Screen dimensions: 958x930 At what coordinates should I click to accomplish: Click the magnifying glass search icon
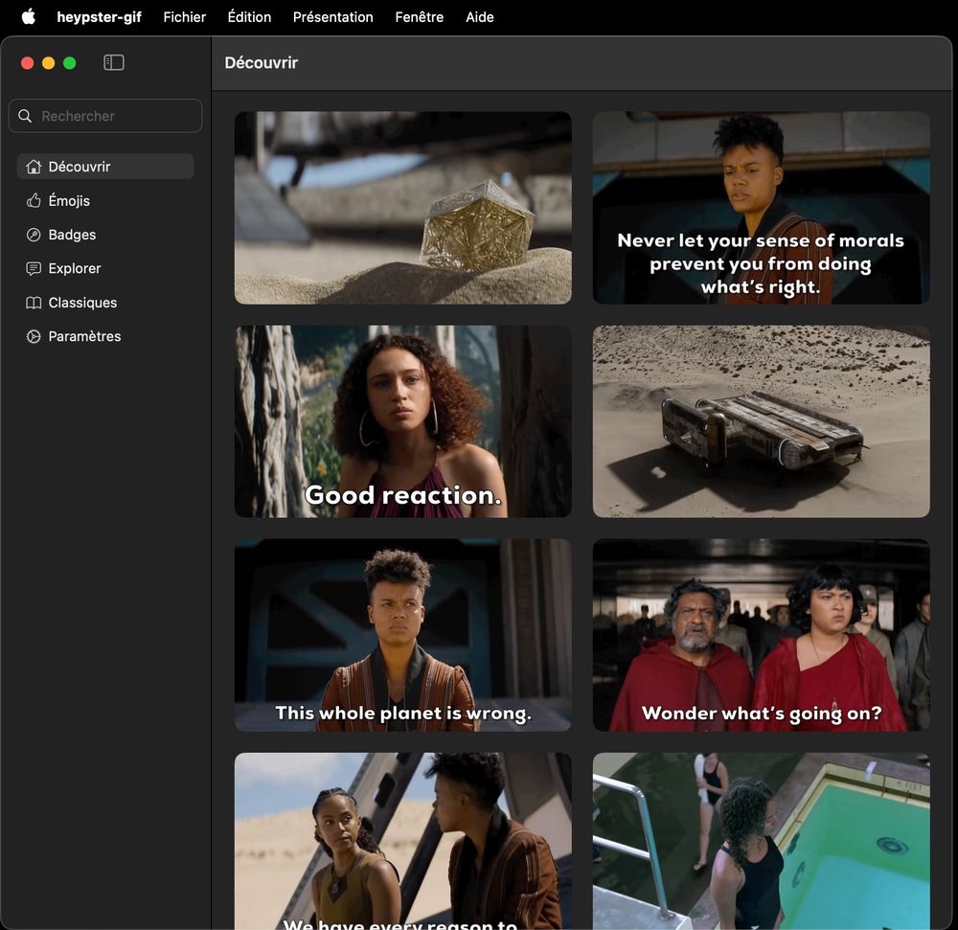pyautogui.click(x=25, y=116)
